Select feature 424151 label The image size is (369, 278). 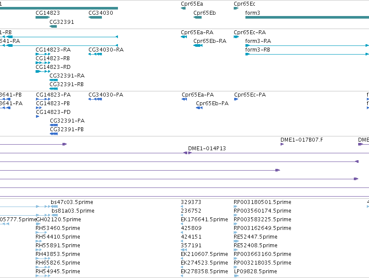tap(191, 237)
